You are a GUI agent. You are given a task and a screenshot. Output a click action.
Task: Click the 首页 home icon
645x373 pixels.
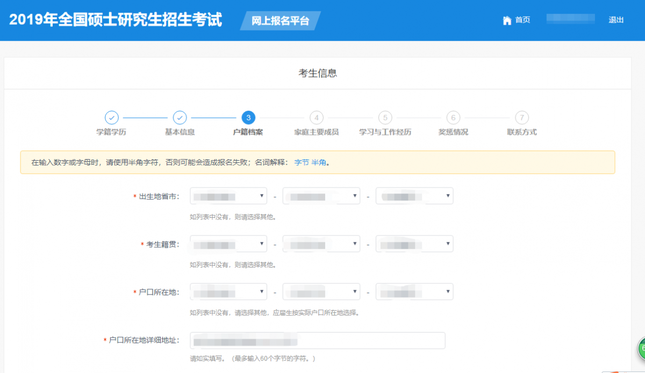point(507,20)
